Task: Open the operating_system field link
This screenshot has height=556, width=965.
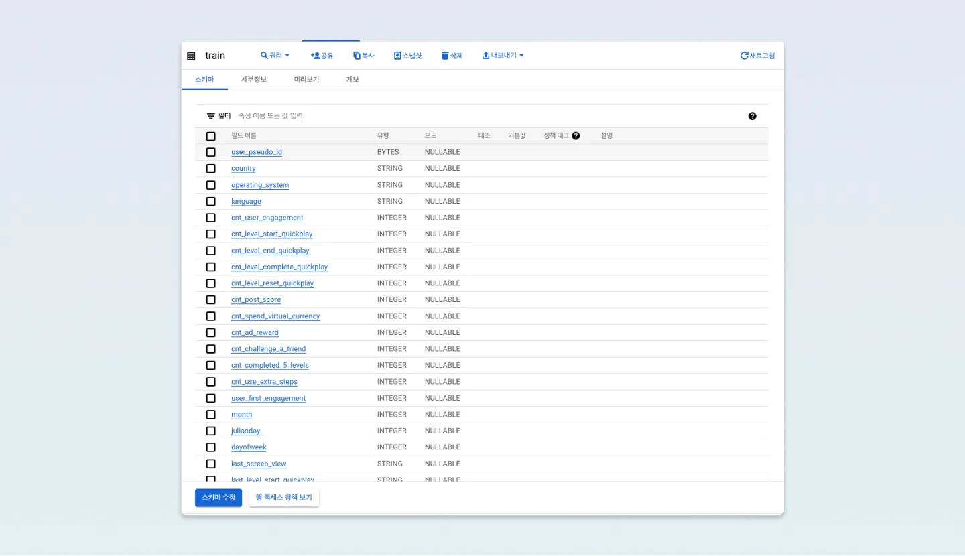Action: pos(260,185)
